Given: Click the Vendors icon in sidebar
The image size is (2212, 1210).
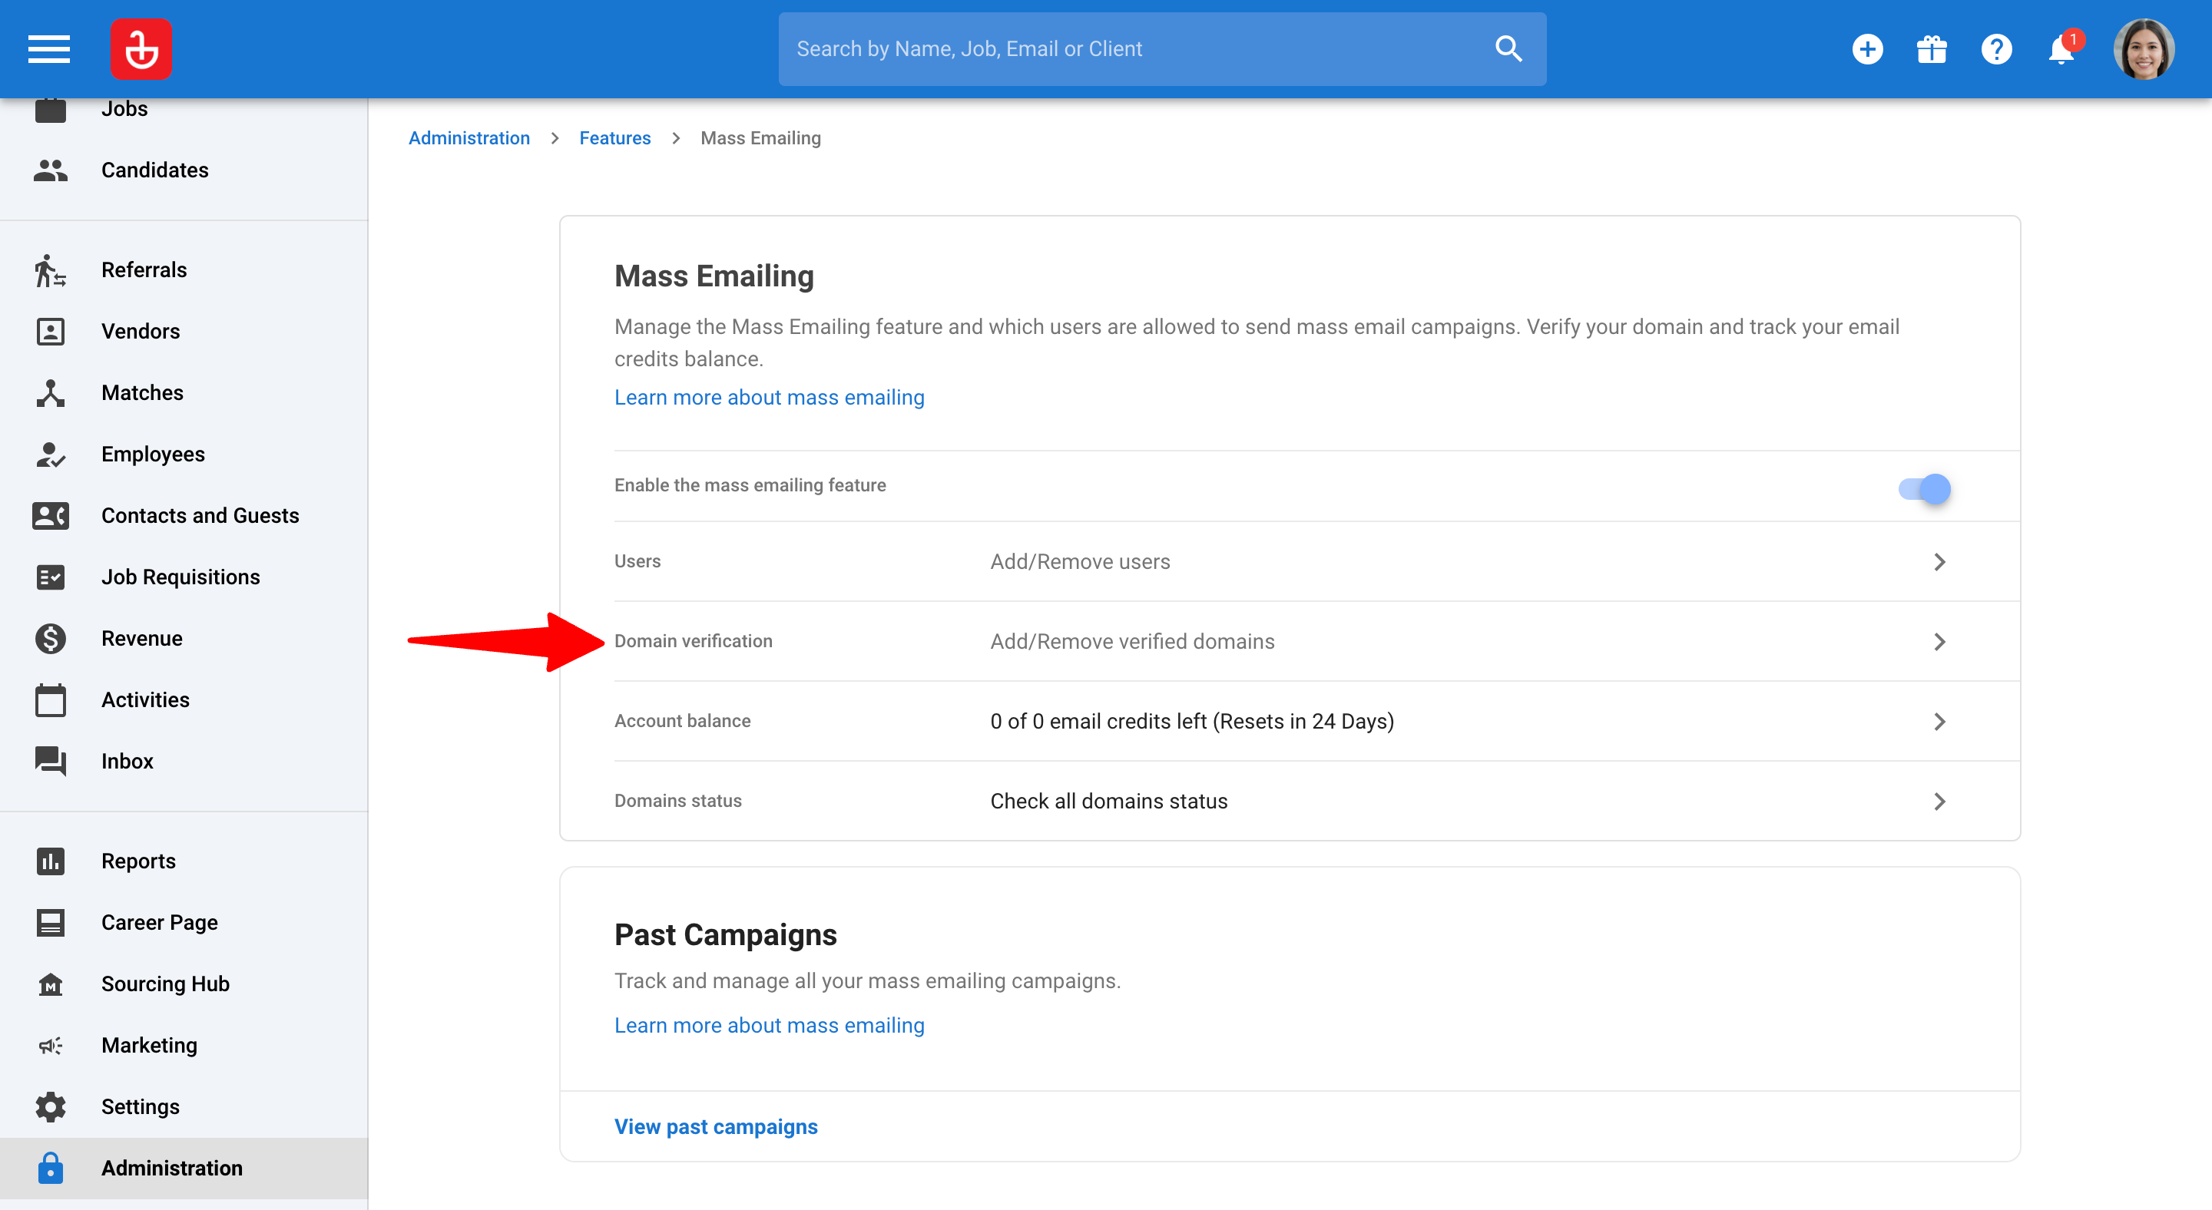Looking at the screenshot, I should click(x=51, y=331).
